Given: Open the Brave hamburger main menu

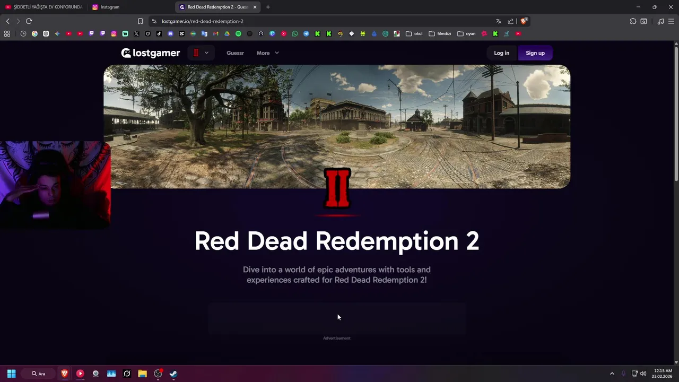Looking at the screenshot, I should pyautogui.click(x=671, y=21).
